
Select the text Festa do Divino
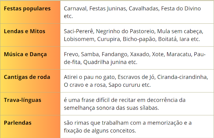click(181, 9)
